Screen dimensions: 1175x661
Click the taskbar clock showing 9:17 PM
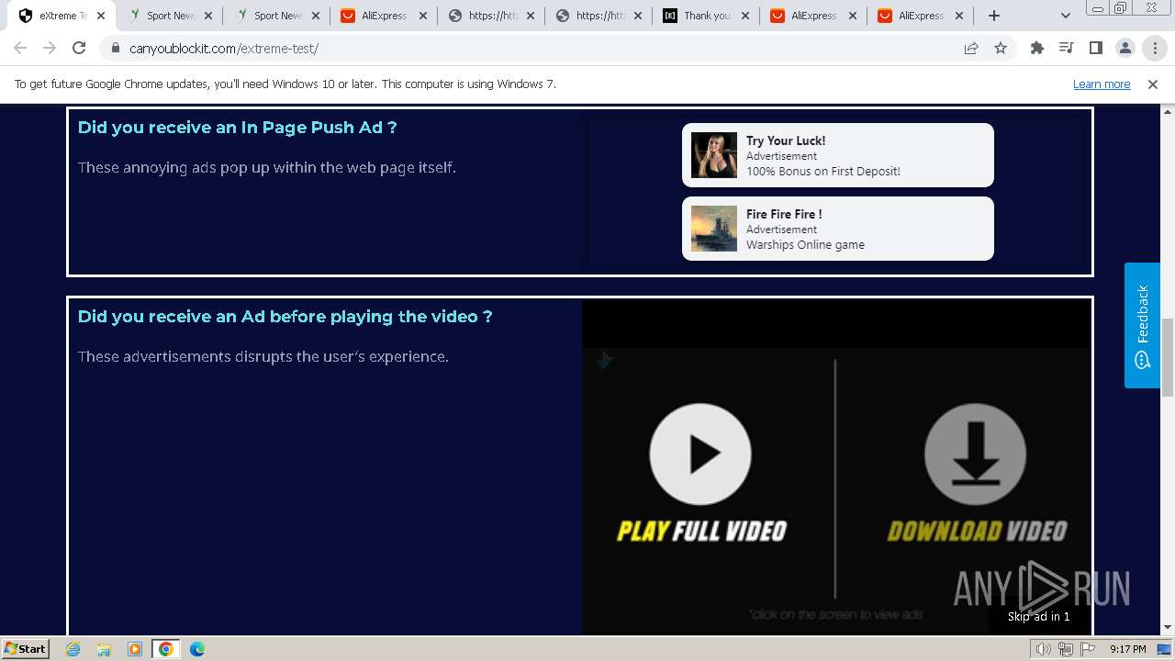1127,649
